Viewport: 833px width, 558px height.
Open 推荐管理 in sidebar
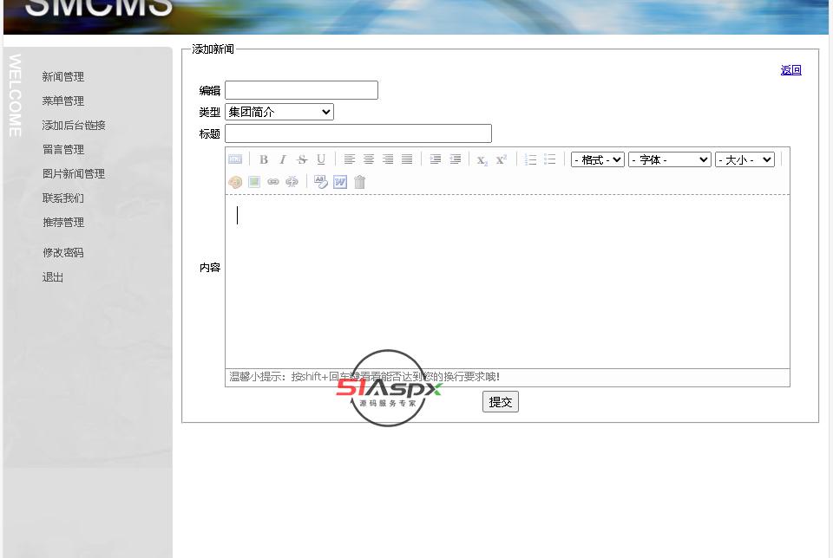coord(63,222)
